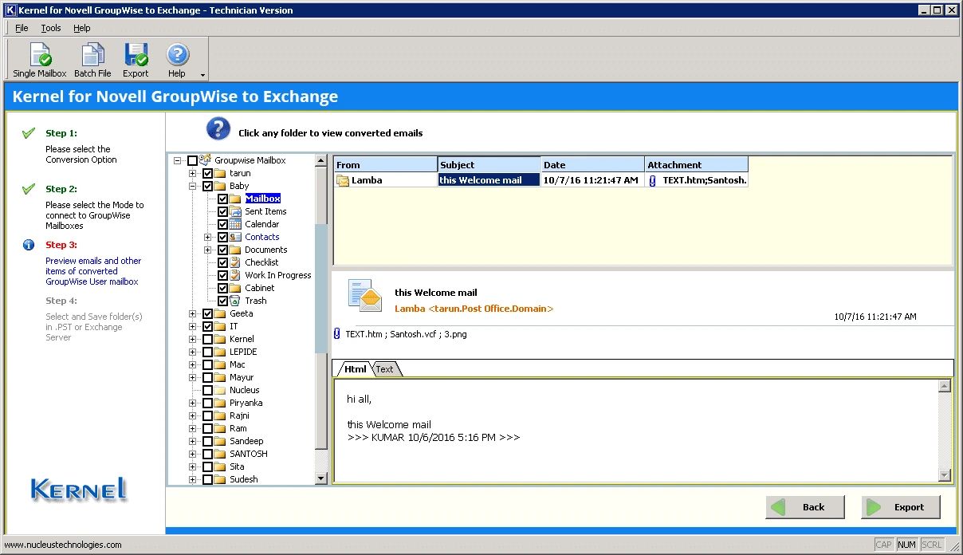Toggle the Groupwise Mailbox root checkbox
963x555 pixels.
[193, 160]
